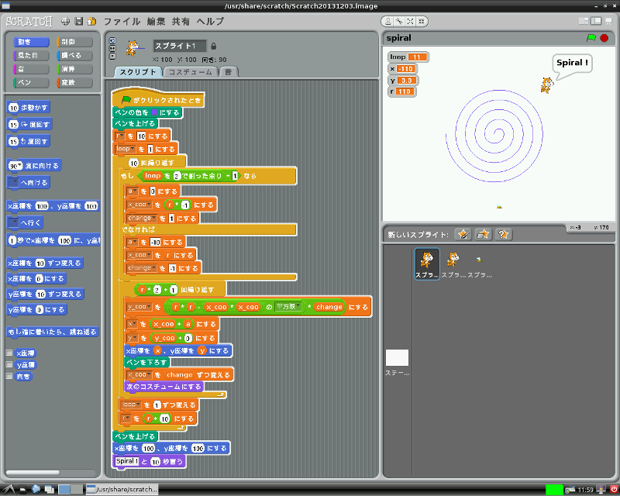Set rotation style to don't rotate
Viewport: 620px width, 496px height.
pos(112,56)
